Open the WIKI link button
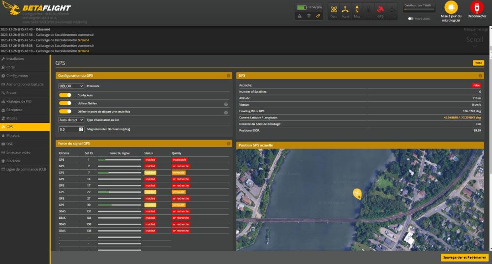The height and width of the screenshot is (264, 492). [x=478, y=63]
